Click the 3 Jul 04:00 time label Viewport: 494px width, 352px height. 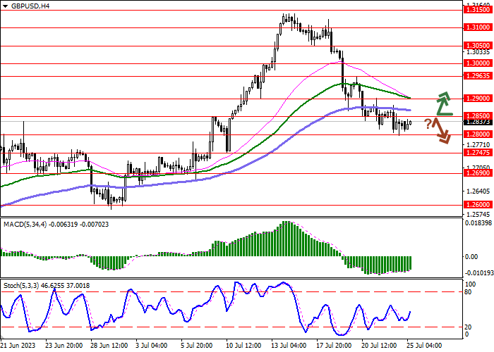152,346
